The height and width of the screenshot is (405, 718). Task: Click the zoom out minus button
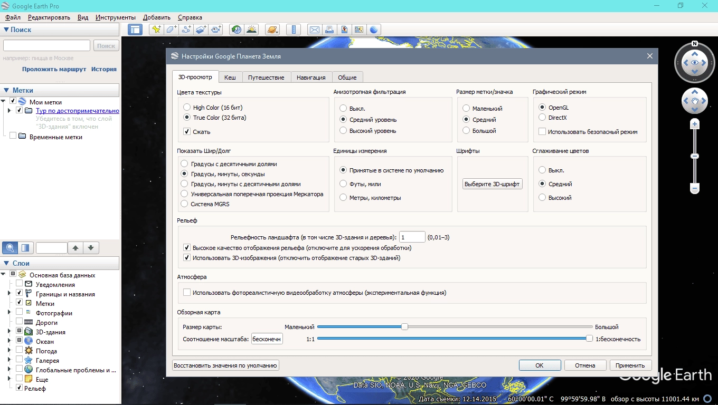click(x=695, y=188)
